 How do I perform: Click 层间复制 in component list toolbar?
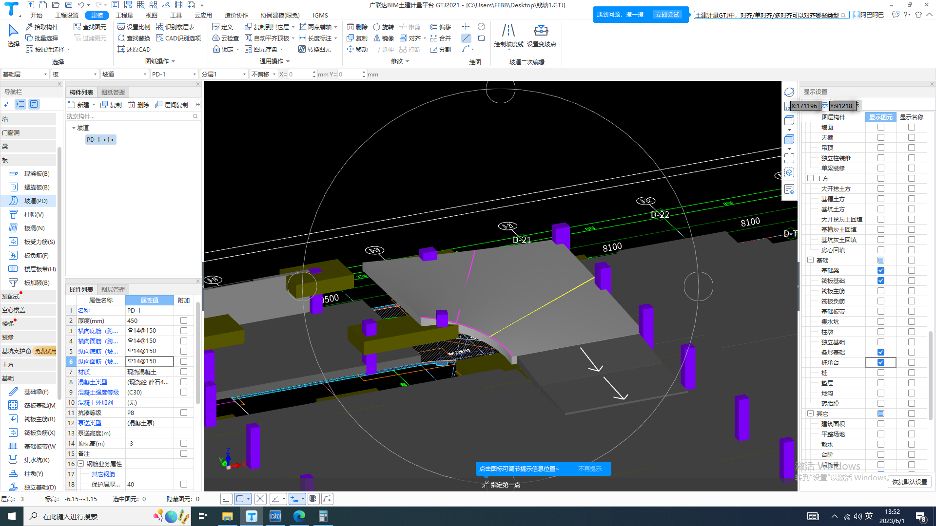[172, 105]
